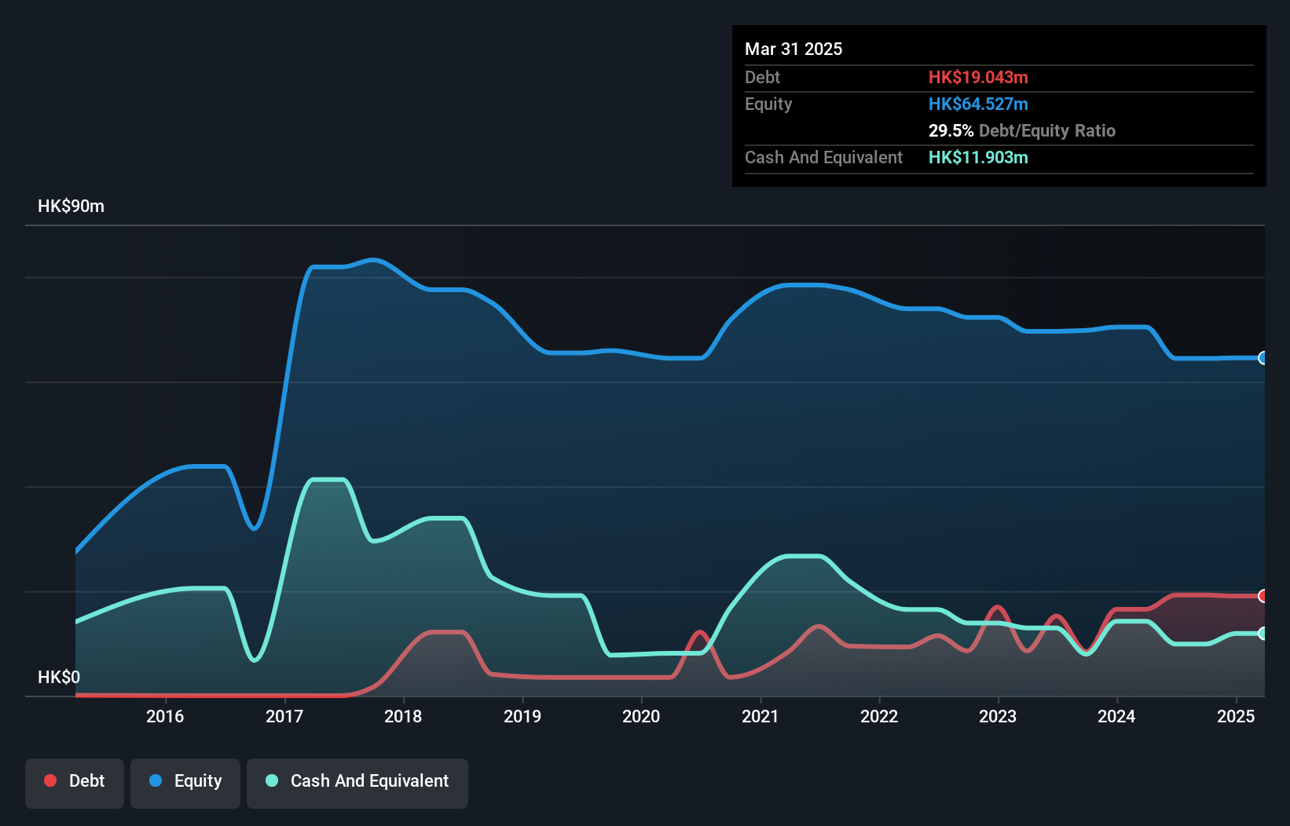Select the 2025 year label on the axis
The width and height of the screenshot is (1290, 826).
coord(1235,716)
